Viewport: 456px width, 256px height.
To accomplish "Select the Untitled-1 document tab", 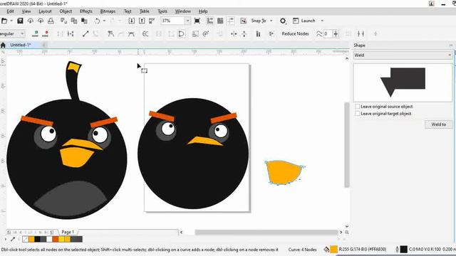I will [x=21, y=45].
